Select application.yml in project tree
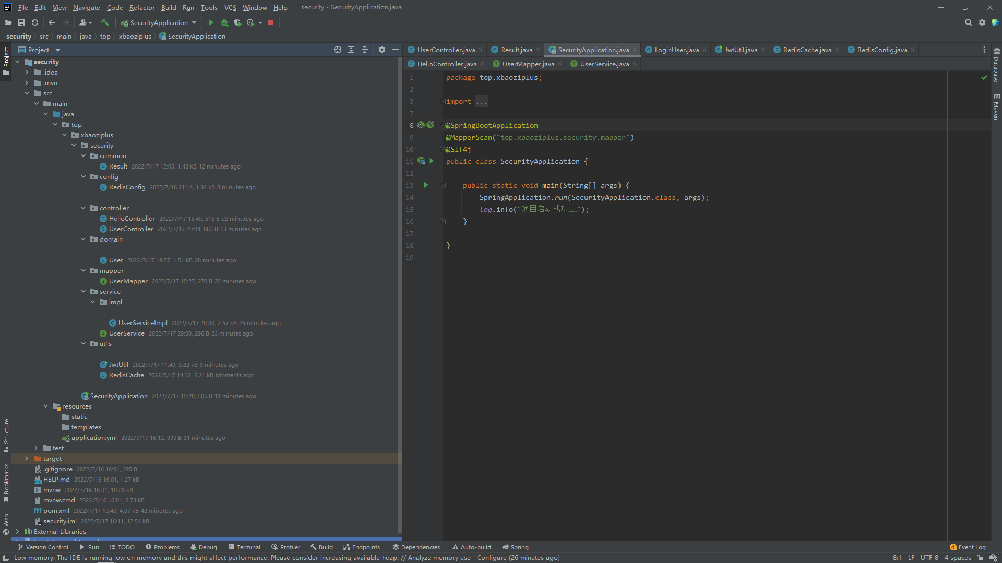This screenshot has height=563, width=1002. coord(94,438)
